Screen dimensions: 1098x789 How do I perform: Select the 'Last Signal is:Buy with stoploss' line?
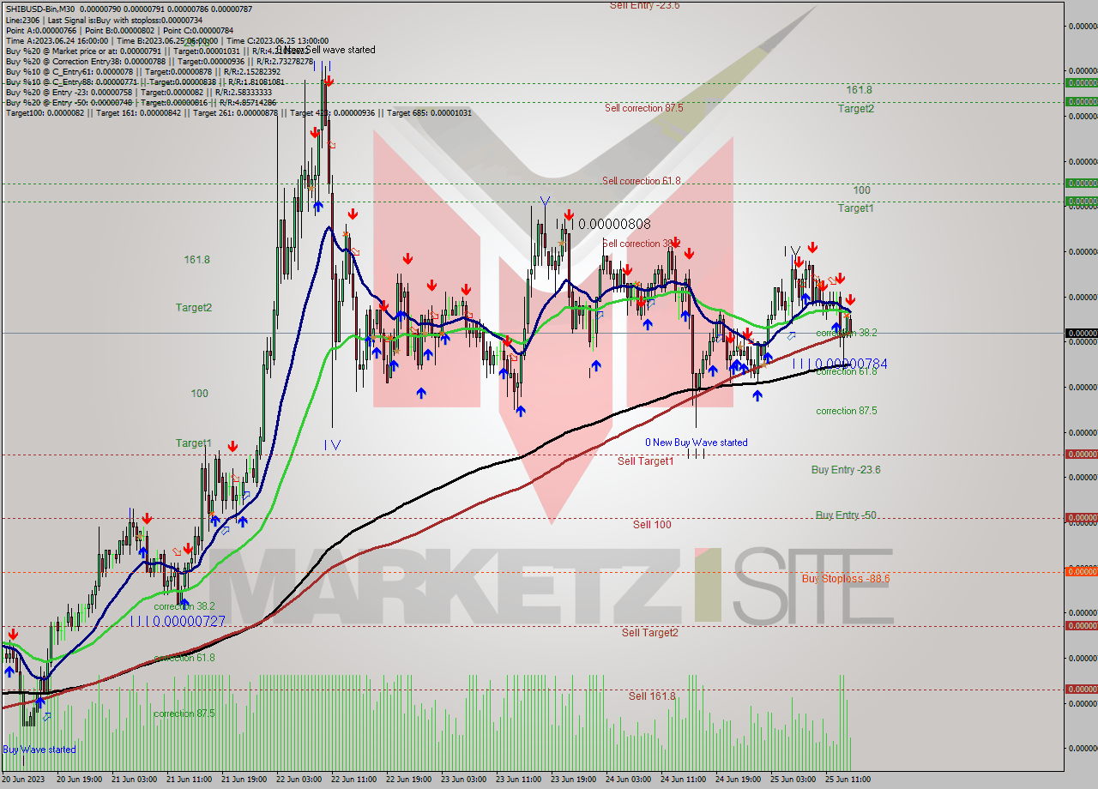(105, 20)
